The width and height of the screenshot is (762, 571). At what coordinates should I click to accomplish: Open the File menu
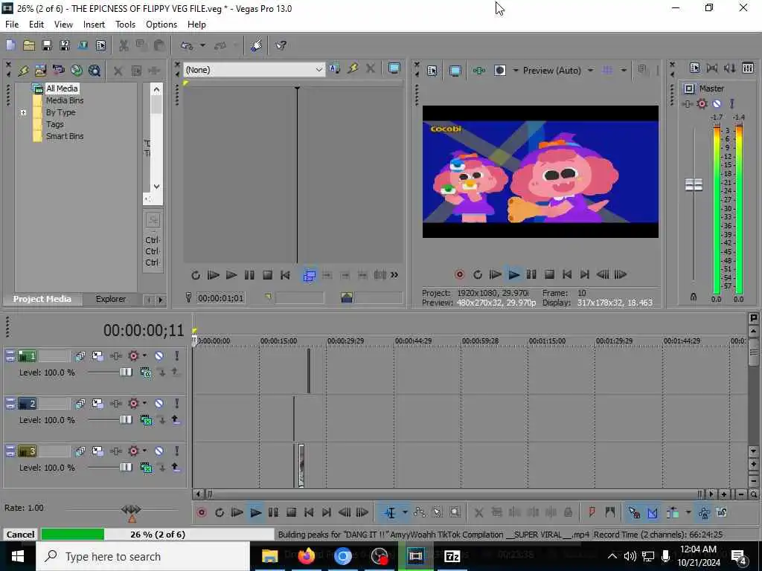coord(12,25)
